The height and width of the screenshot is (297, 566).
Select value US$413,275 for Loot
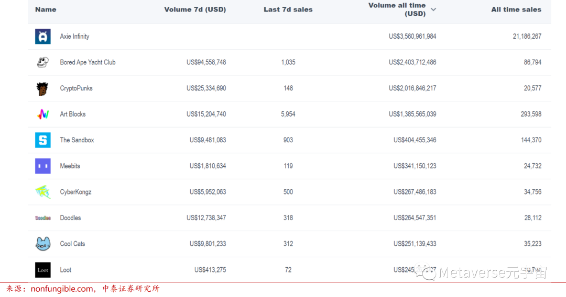(x=210, y=270)
